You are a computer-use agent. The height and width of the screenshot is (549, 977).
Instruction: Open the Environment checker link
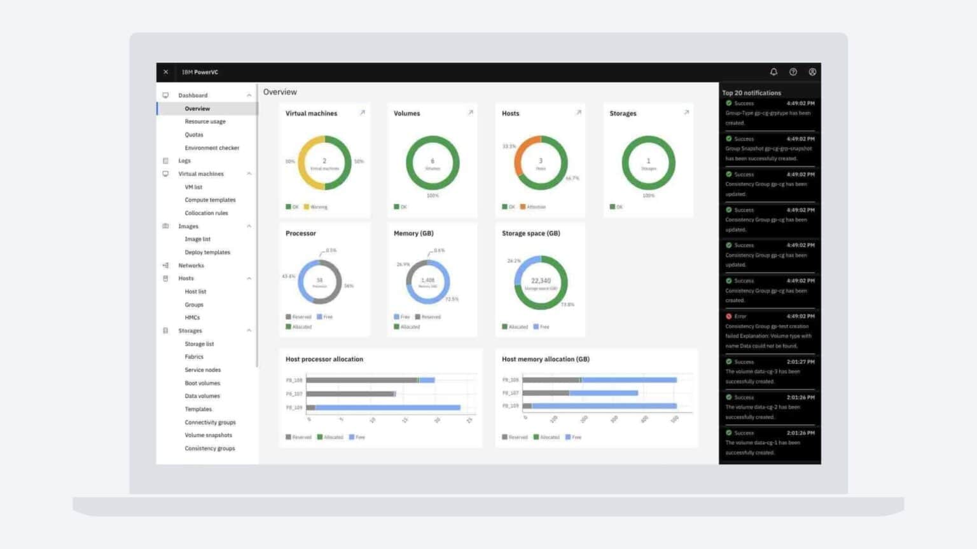click(212, 148)
